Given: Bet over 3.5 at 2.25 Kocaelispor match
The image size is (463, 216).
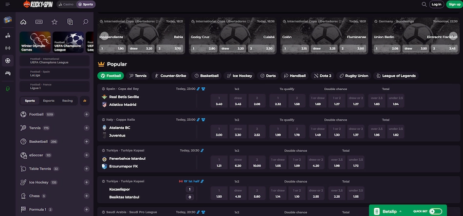Looking at the screenshot, I should [336, 193].
